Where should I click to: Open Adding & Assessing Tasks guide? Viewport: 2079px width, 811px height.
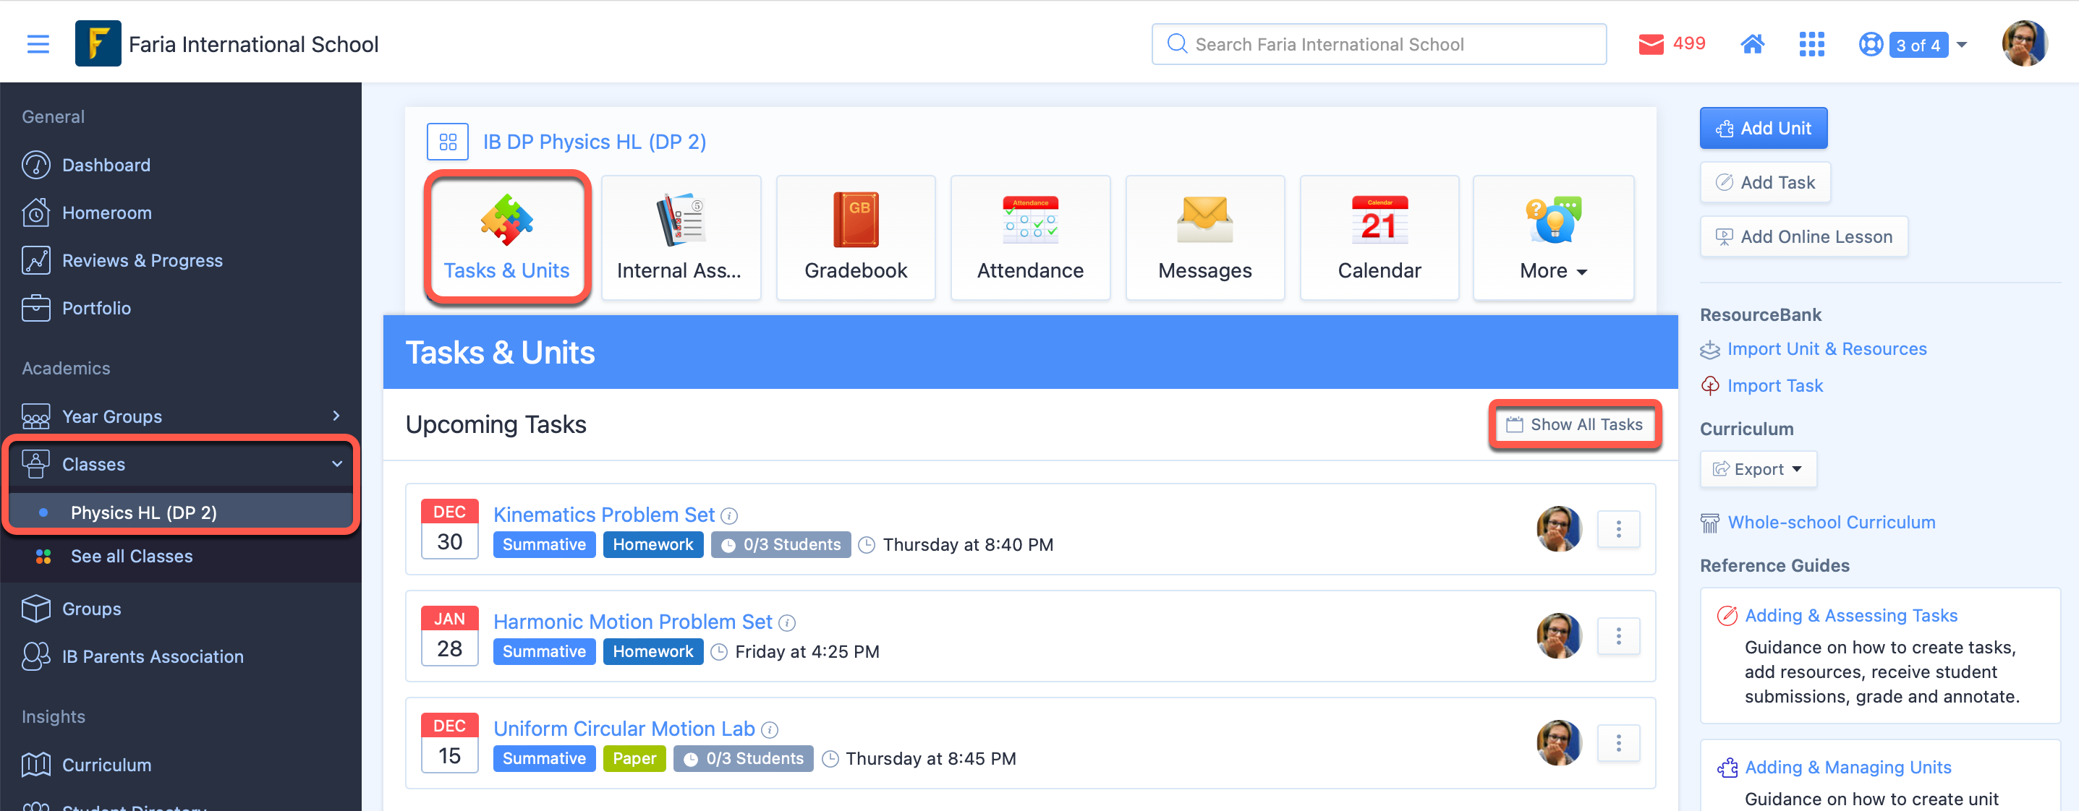click(x=1850, y=615)
